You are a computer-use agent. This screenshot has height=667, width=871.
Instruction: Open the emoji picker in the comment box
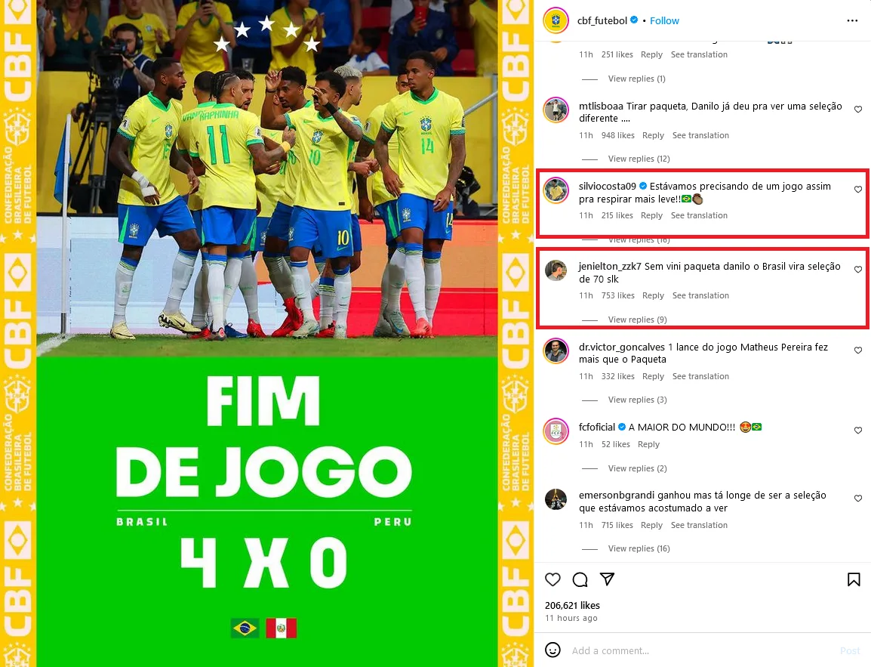coord(552,650)
